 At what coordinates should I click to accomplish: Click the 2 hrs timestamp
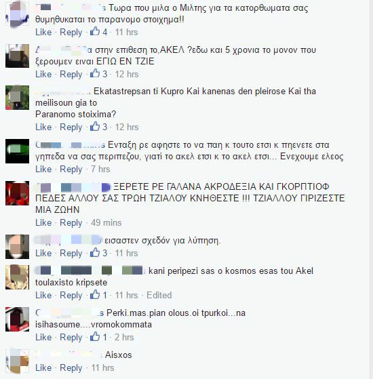click(124, 337)
